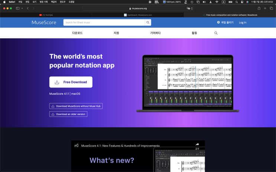Open the 기여하다 navigation menu
276x172 pixels.
[x=155, y=33]
